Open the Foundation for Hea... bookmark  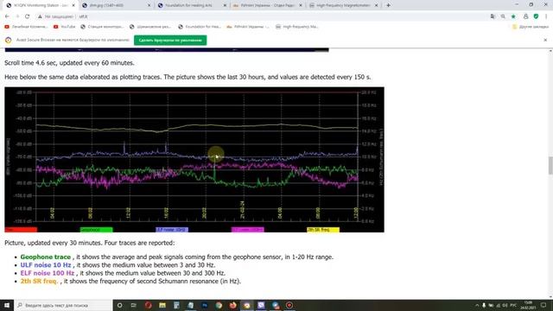[x=200, y=27]
